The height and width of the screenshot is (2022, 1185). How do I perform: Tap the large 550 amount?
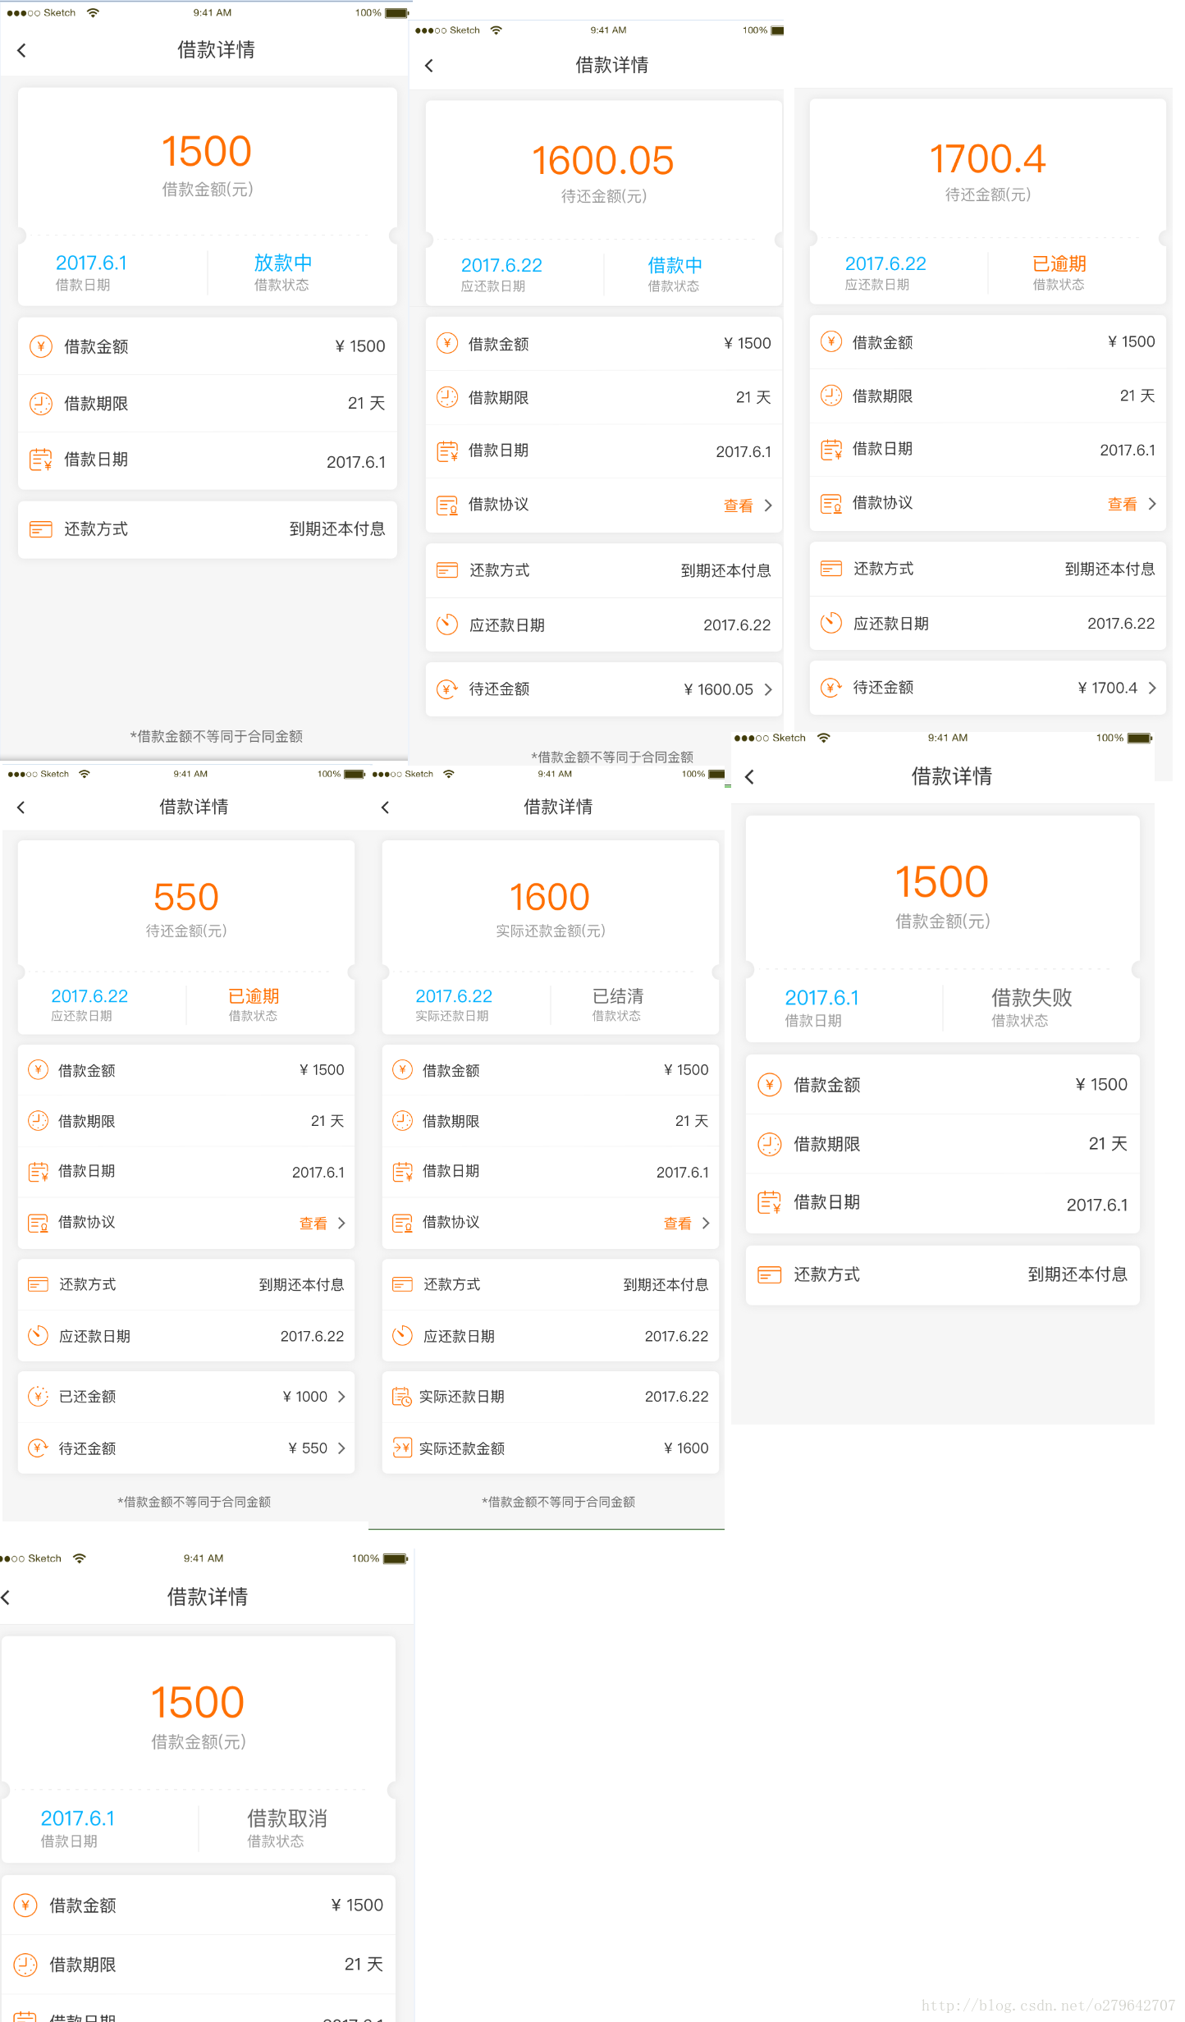tap(186, 896)
